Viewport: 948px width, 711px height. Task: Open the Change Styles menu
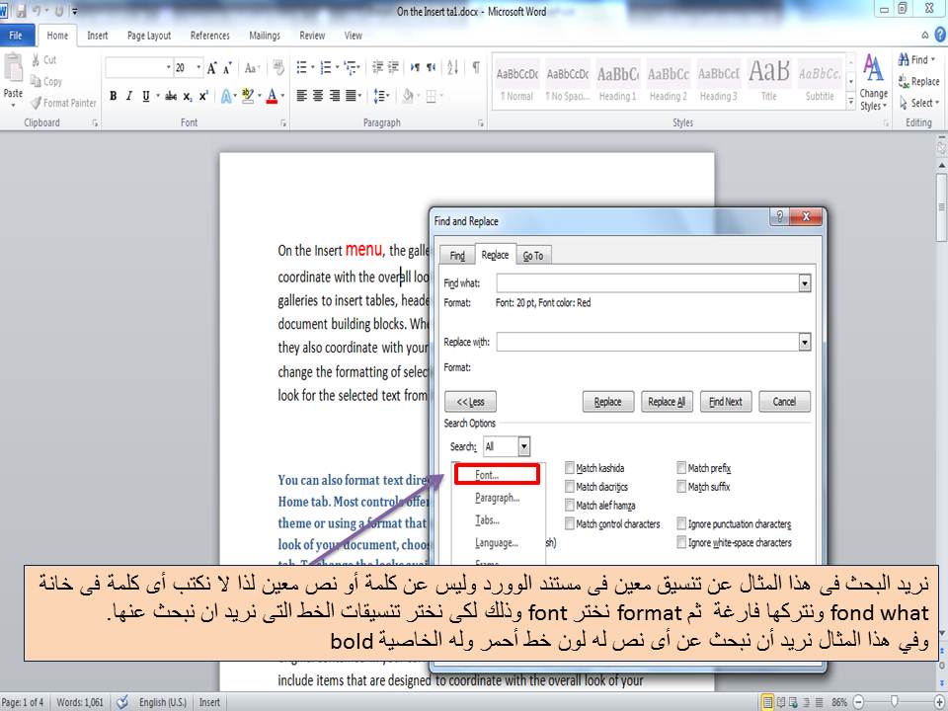[874, 82]
